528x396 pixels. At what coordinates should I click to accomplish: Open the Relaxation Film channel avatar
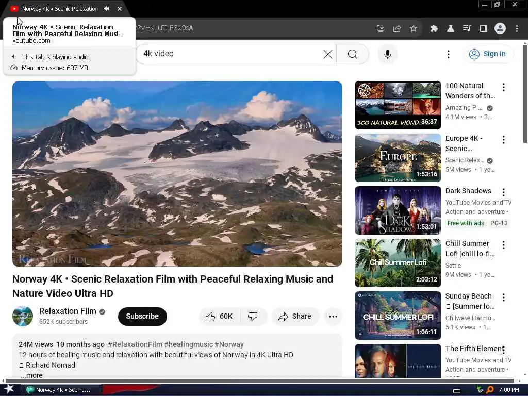pyautogui.click(x=23, y=316)
